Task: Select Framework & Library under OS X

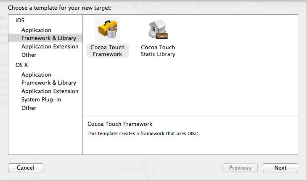Action: click(x=49, y=83)
